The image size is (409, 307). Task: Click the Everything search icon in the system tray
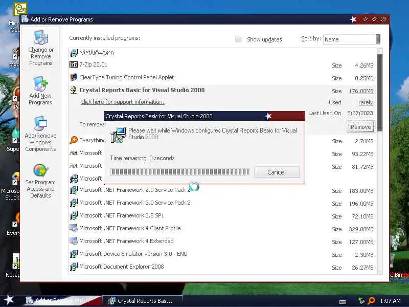(x=371, y=301)
